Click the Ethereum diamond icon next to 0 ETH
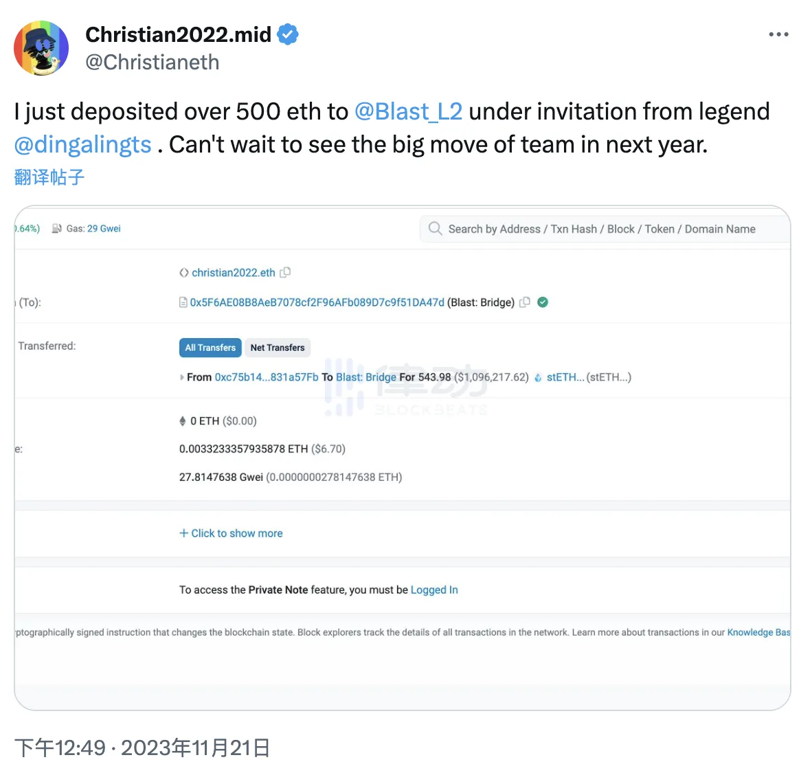The width and height of the screenshot is (812, 775). pyautogui.click(x=183, y=420)
